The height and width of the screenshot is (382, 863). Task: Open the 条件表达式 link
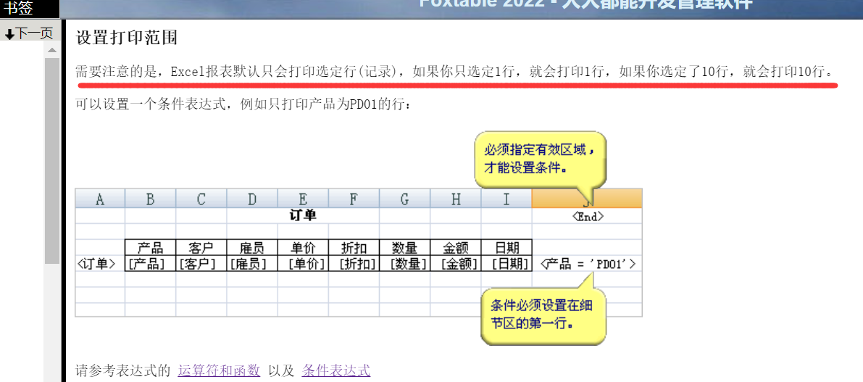point(335,370)
